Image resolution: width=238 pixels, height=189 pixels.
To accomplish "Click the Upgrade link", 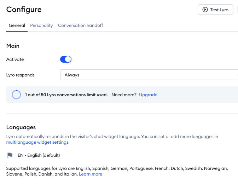I will [x=148, y=95].
